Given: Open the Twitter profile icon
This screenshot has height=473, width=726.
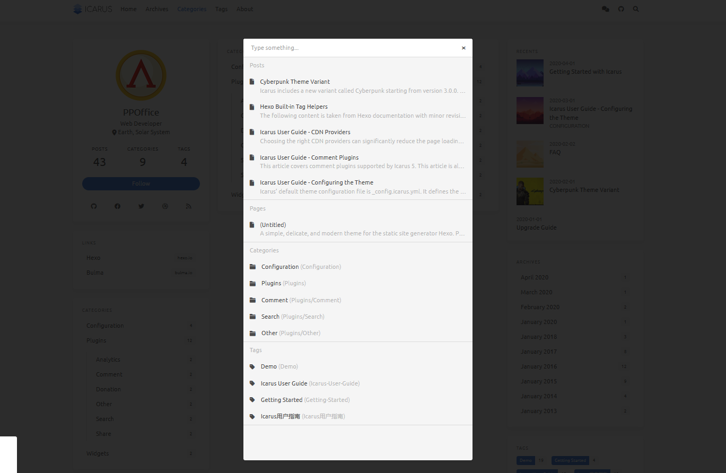Looking at the screenshot, I should click(141, 206).
